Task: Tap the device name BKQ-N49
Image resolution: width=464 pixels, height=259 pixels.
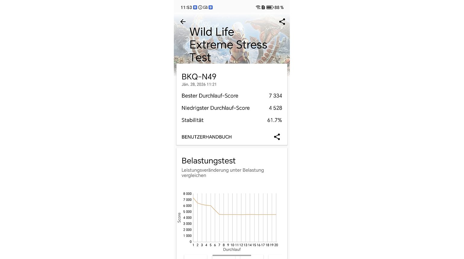Action: (x=199, y=77)
